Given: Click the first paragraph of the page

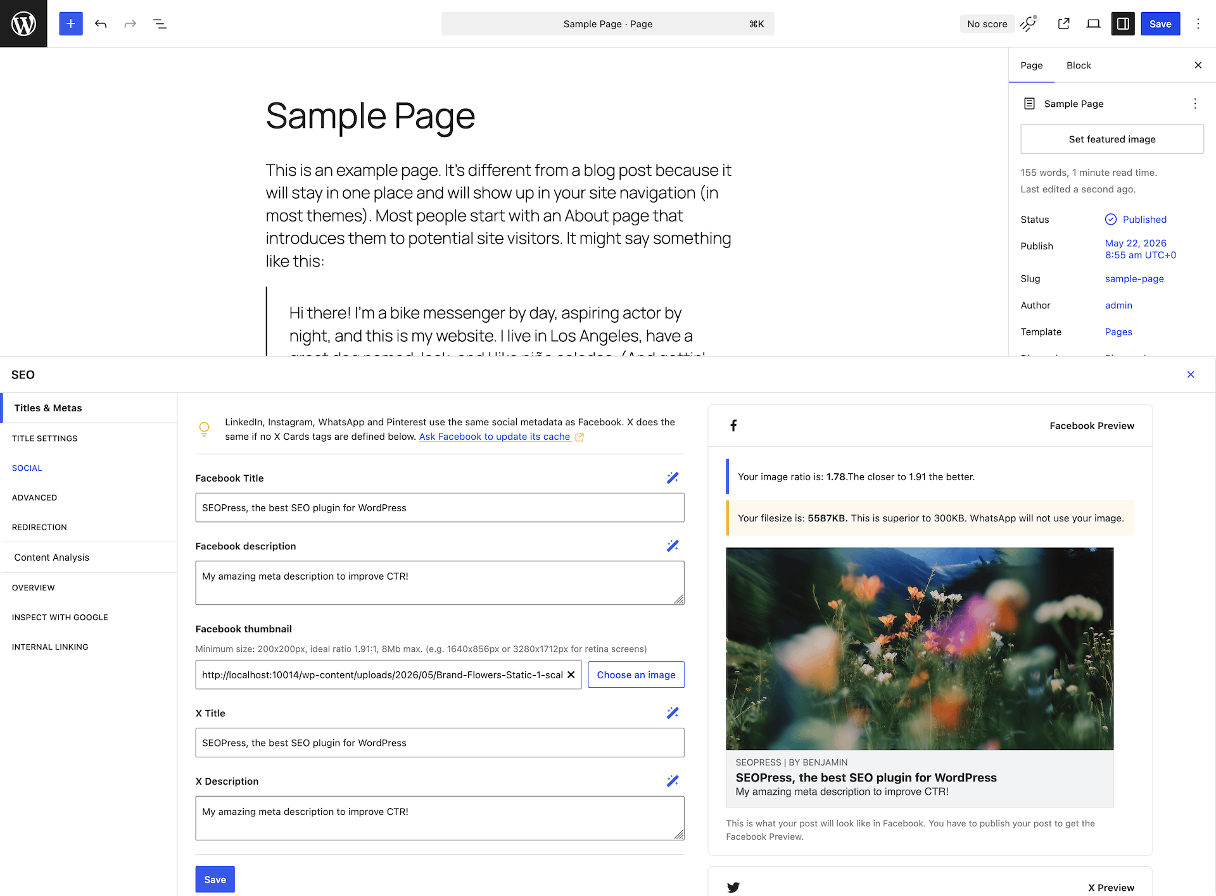Looking at the screenshot, I should coord(498,215).
